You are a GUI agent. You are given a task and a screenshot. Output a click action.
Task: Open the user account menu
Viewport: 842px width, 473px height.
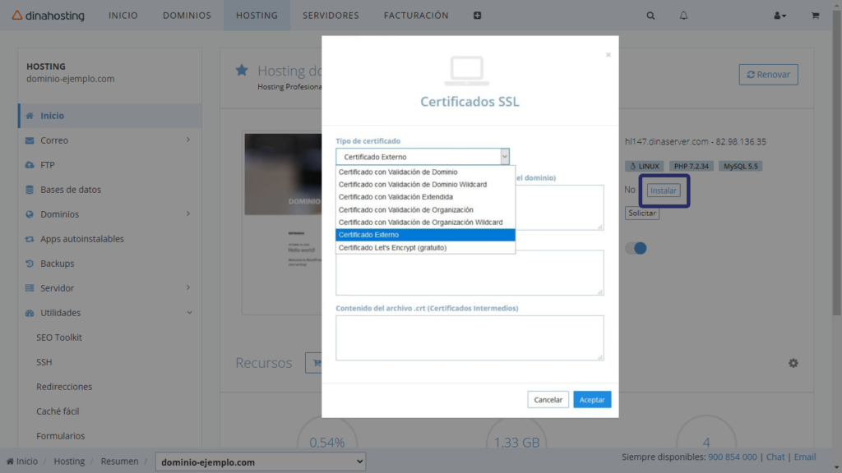tap(779, 15)
